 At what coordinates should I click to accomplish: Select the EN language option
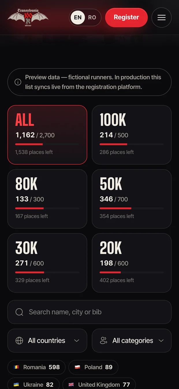tap(78, 17)
